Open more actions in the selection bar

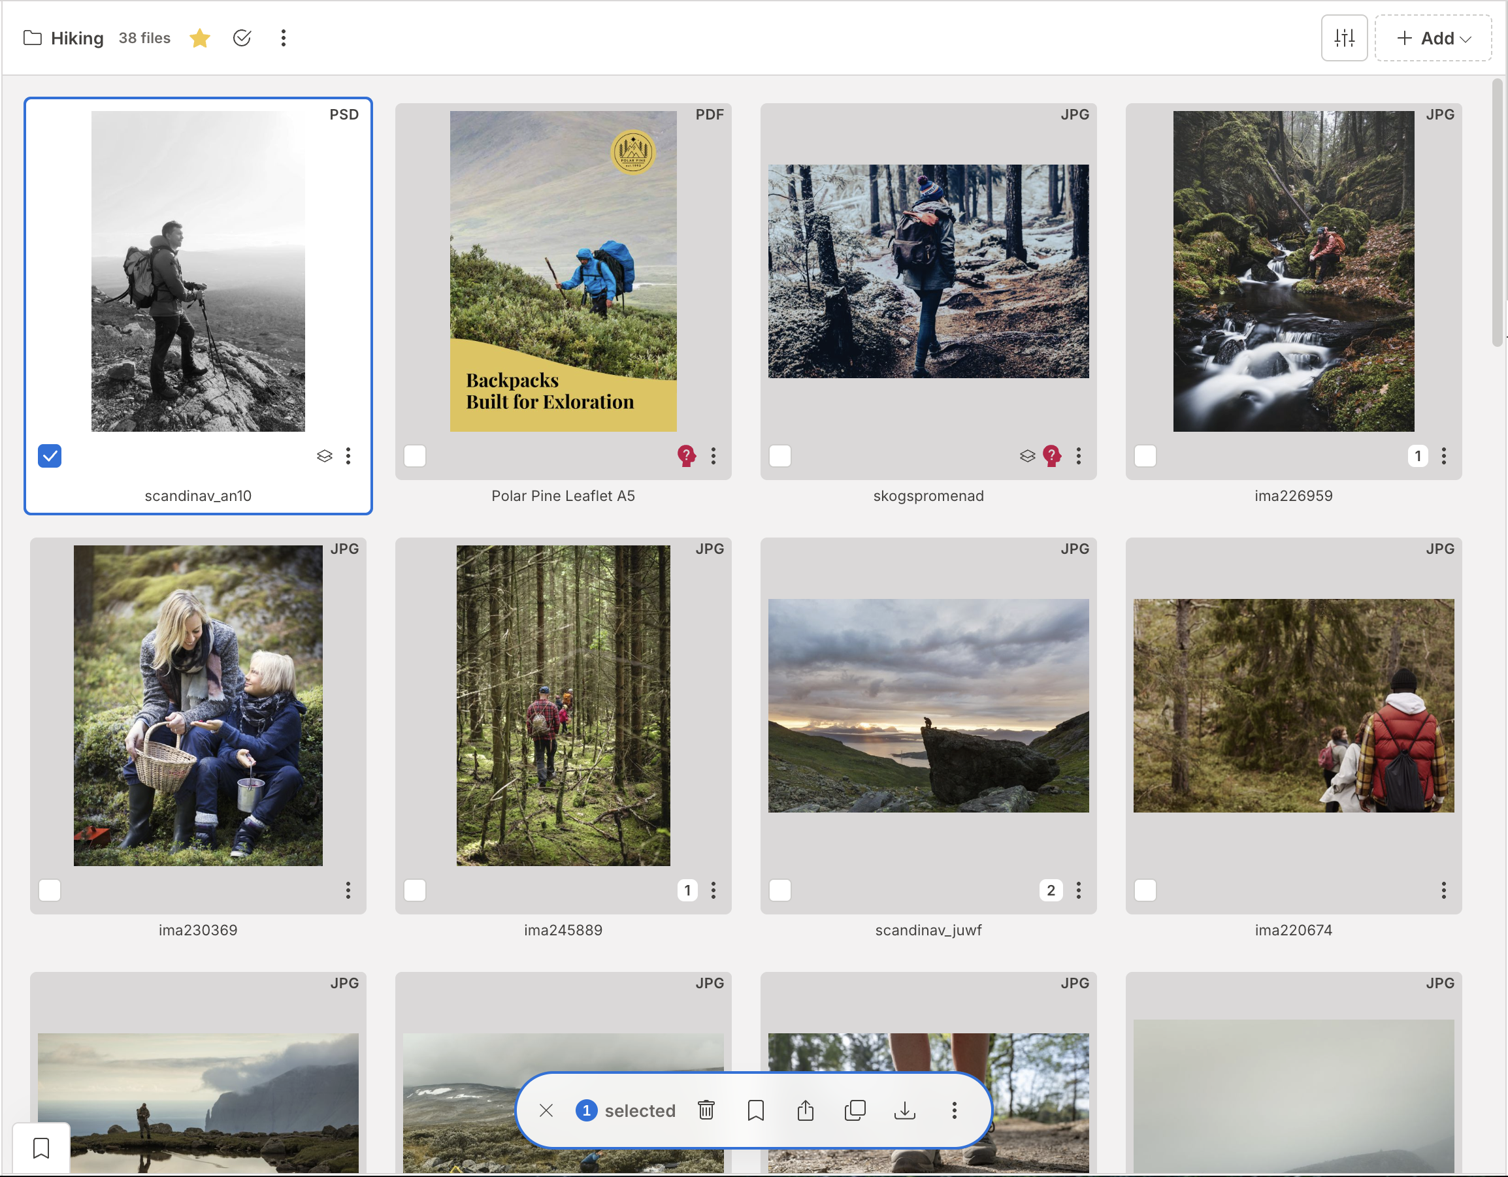(x=954, y=1110)
